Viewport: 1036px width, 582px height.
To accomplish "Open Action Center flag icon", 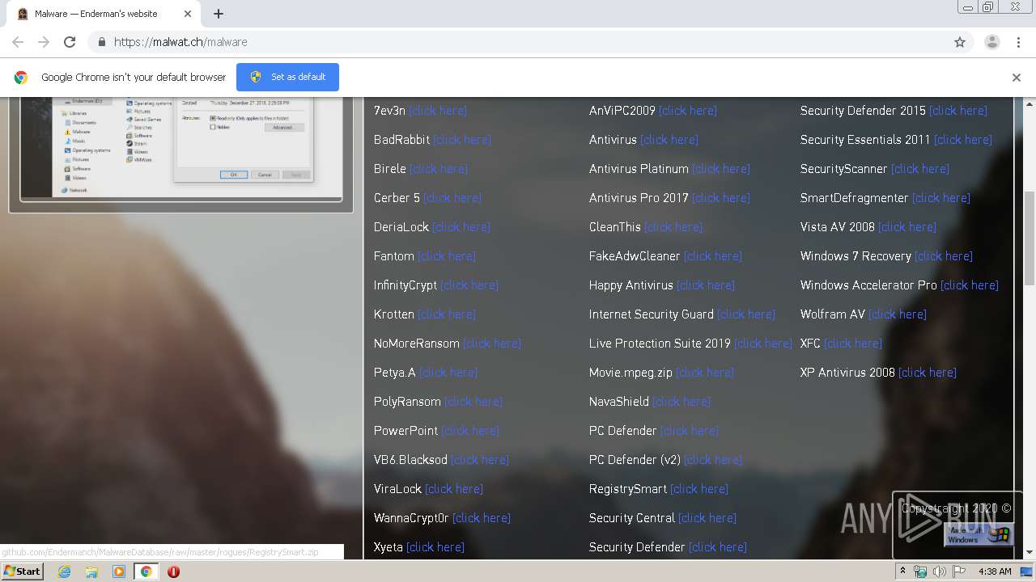I will (x=959, y=571).
